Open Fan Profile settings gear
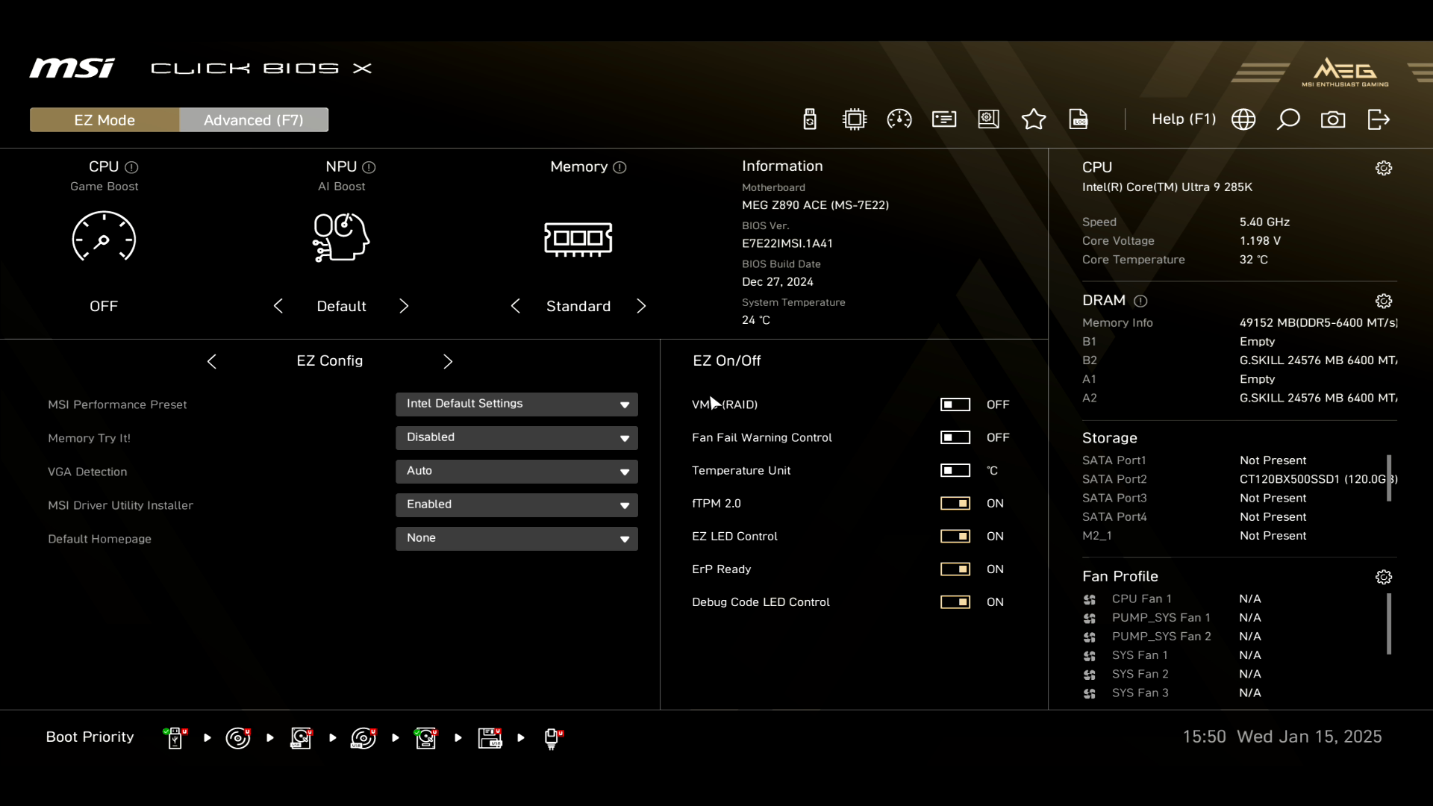The height and width of the screenshot is (806, 1433). 1384,577
